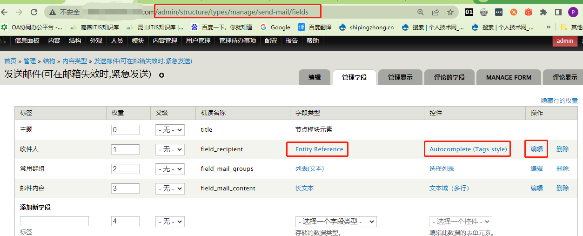The image size is (583, 236).
Task: Expand the 父级 dropdown in the new field row
Action: point(170,222)
